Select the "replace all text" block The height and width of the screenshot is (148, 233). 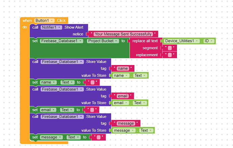[x=145, y=41]
